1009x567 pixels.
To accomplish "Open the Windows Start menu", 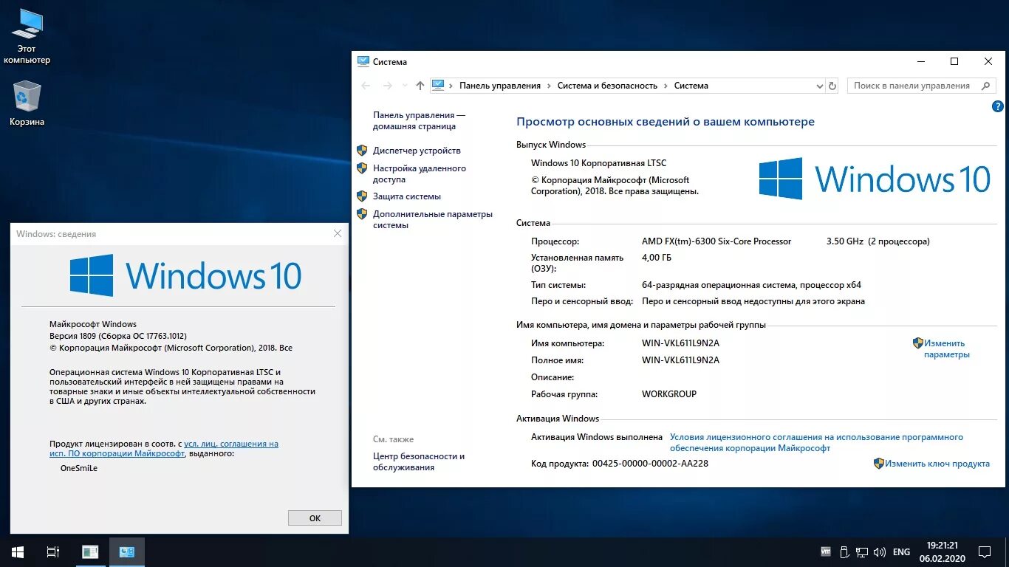I will [18, 551].
